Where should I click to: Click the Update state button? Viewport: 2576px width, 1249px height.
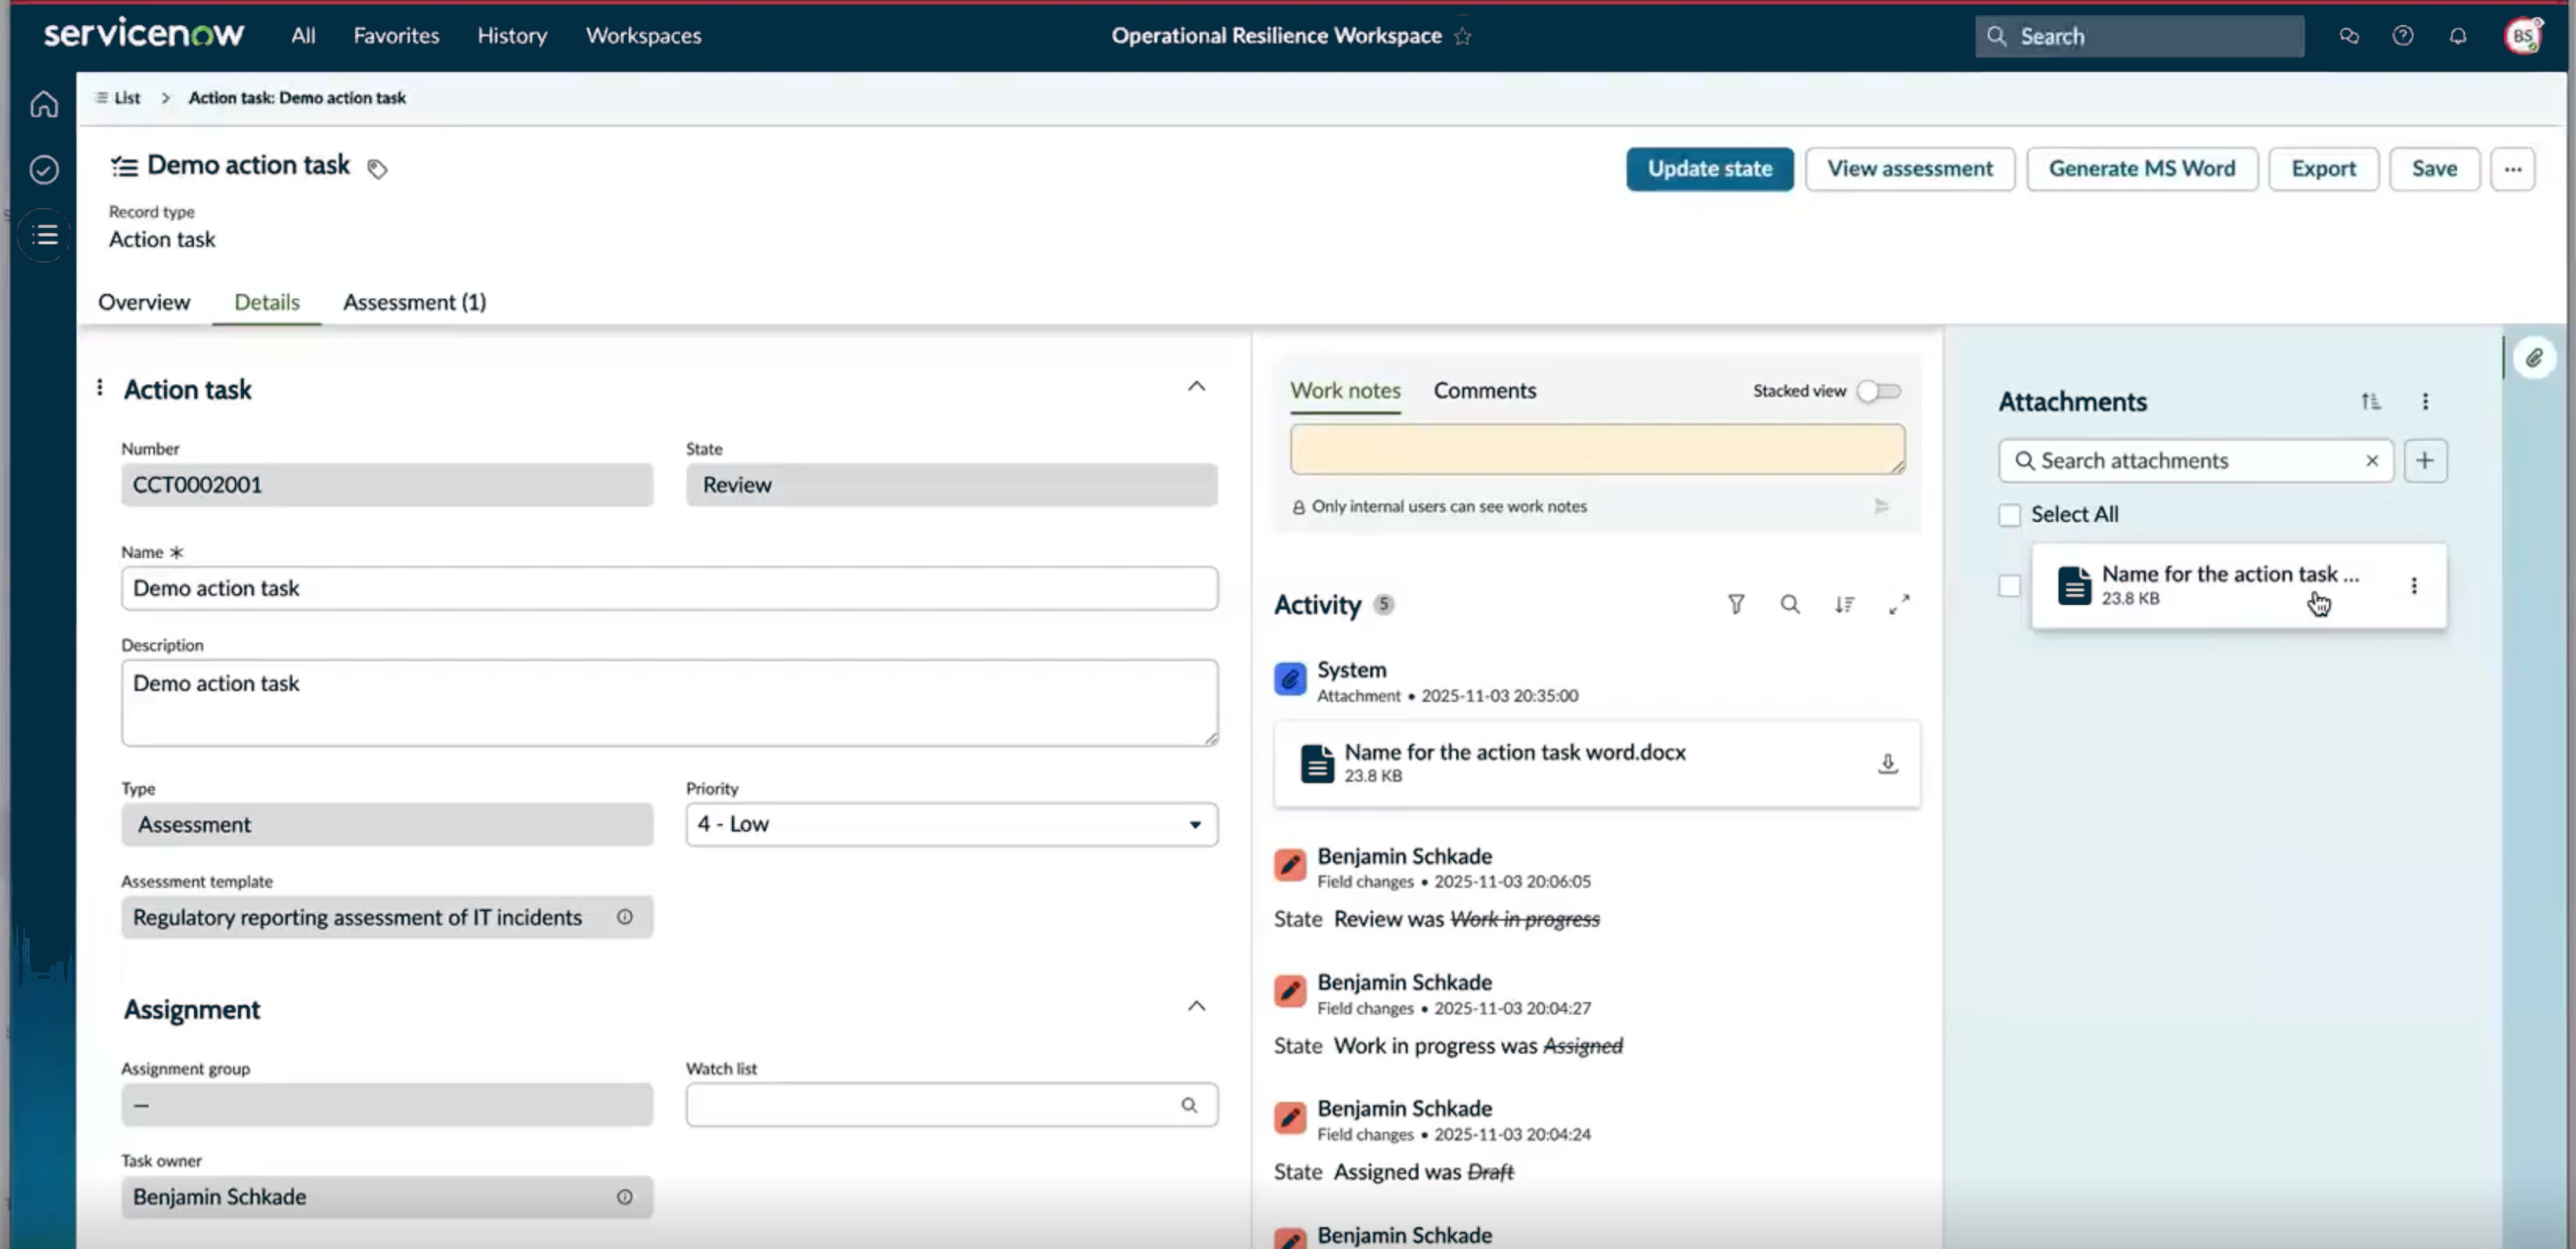[x=1709, y=169]
